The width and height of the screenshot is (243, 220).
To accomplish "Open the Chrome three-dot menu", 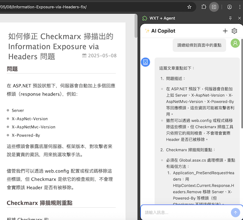I will (240, 7).
